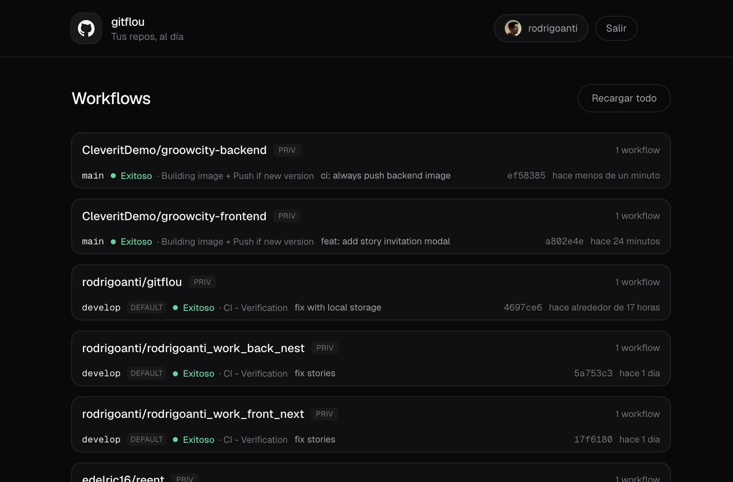This screenshot has width=733, height=482.
Task: Click PRIV badge on rodrigoanti_work_back_nest
Action: coord(325,348)
